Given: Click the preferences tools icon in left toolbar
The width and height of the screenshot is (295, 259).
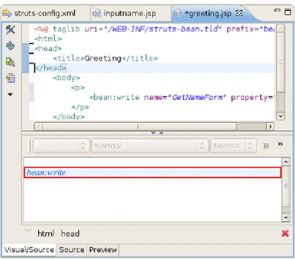Looking at the screenshot, I should pos(10,30).
